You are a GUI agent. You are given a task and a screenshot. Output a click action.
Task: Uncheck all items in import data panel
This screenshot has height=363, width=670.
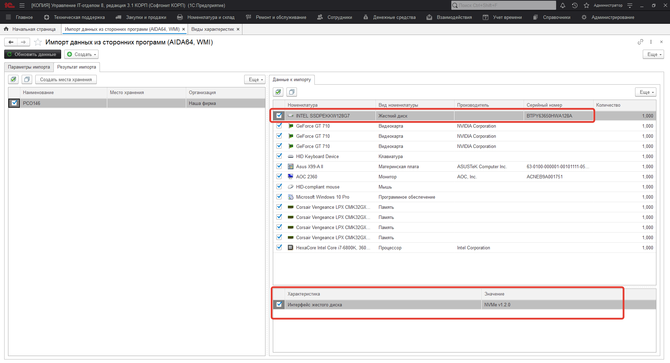coord(292,92)
